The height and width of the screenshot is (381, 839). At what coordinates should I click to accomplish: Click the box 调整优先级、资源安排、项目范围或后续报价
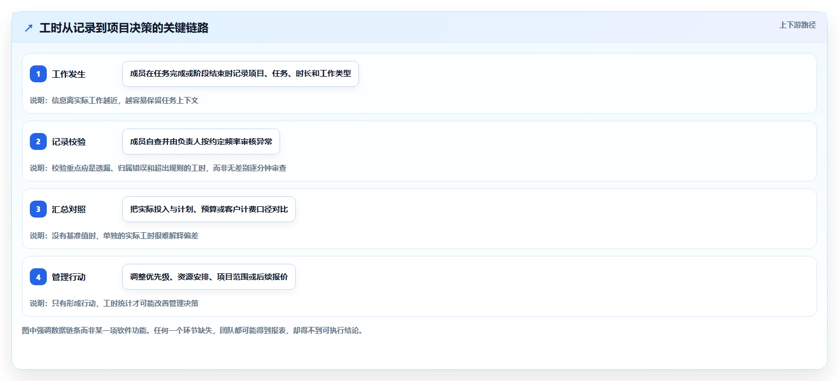pos(209,277)
